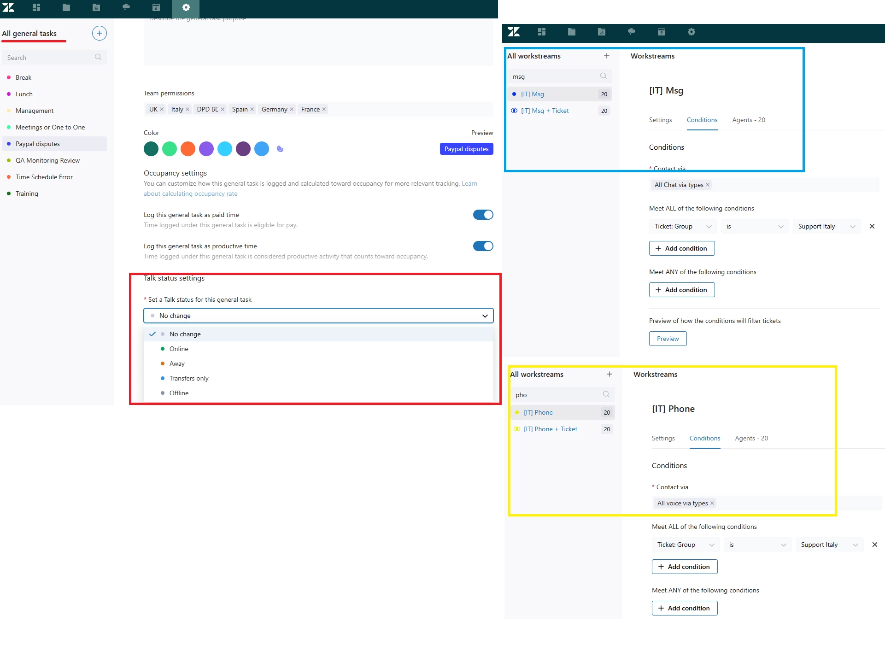Remove the All Chat via types tag
Image resolution: width=885 pixels, height=668 pixels.
(708, 185)
